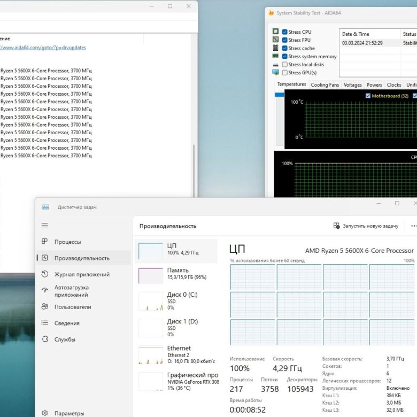Click the first Ryzen 5 5600X processor row
The image size is (417, 417).
click(x=46, y=71)
